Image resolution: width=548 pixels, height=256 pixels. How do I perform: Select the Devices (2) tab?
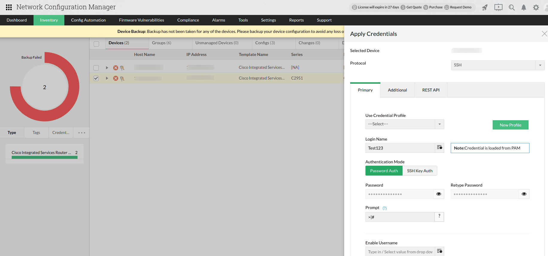(127, 43)
